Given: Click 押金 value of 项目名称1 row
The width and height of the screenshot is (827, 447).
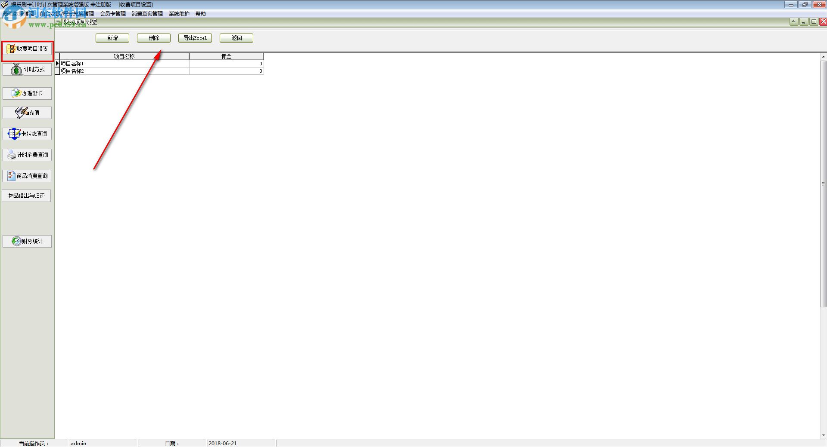Looking at the screenshot, I should (227, 64).
